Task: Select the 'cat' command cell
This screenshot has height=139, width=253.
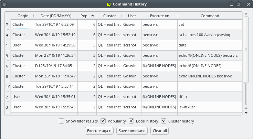Action: (x=210, y=24)
